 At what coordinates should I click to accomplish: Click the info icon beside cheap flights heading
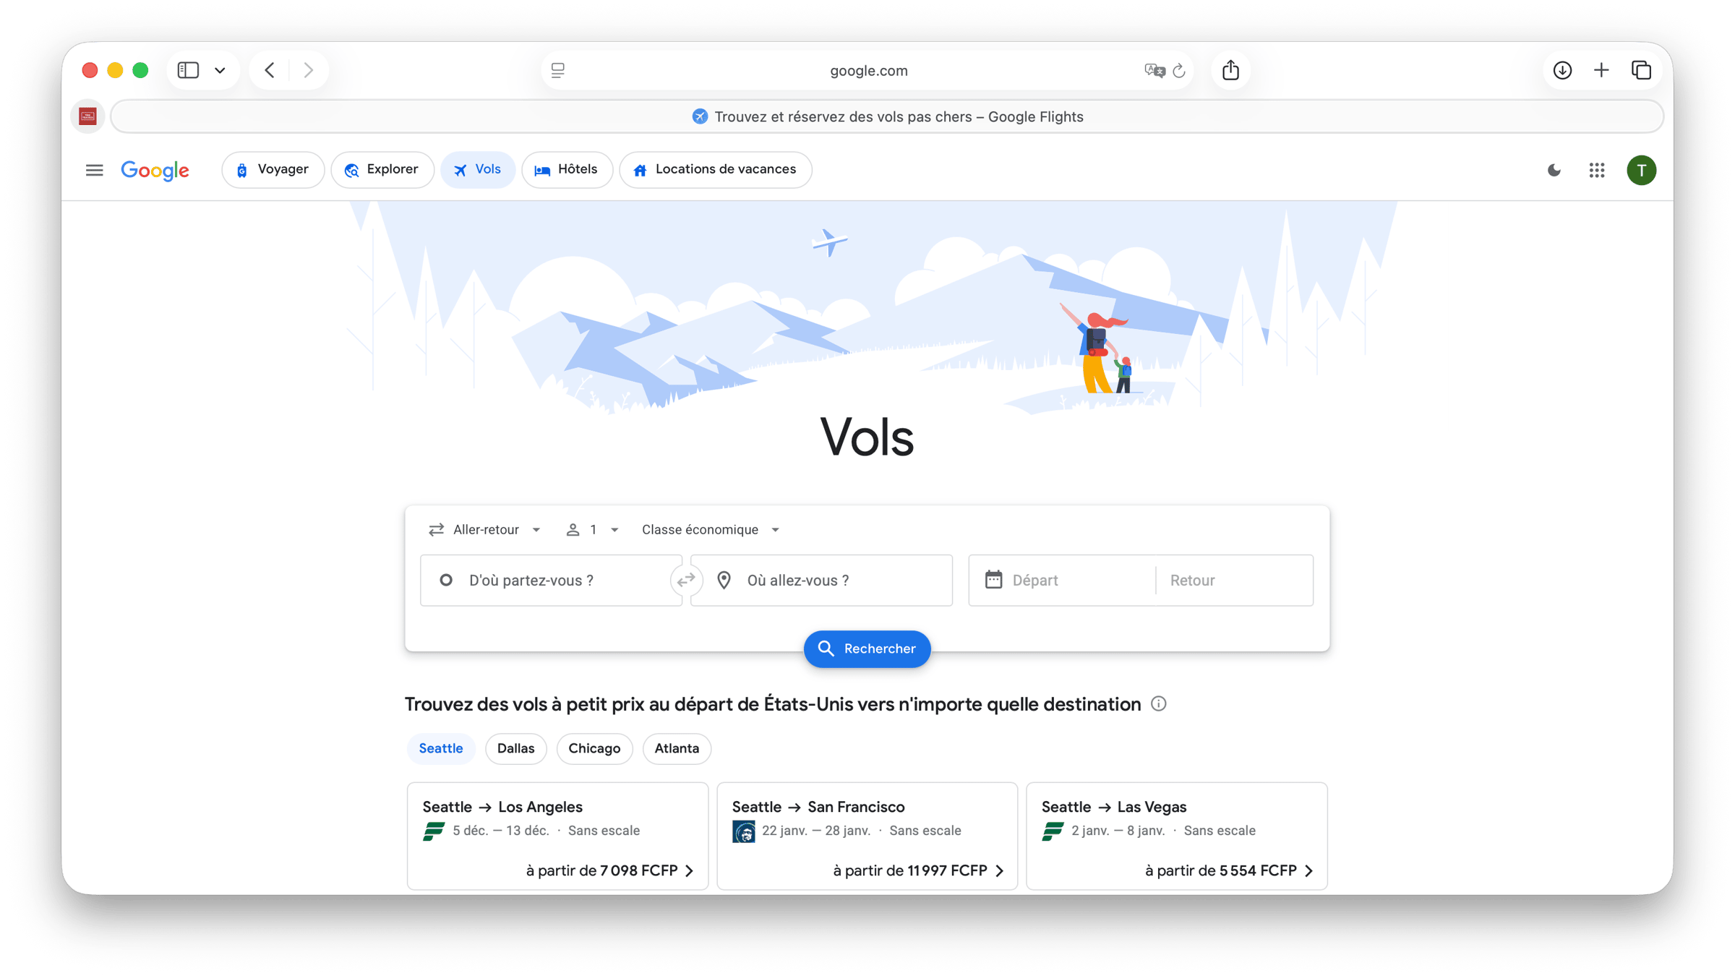click(1158, 703)
